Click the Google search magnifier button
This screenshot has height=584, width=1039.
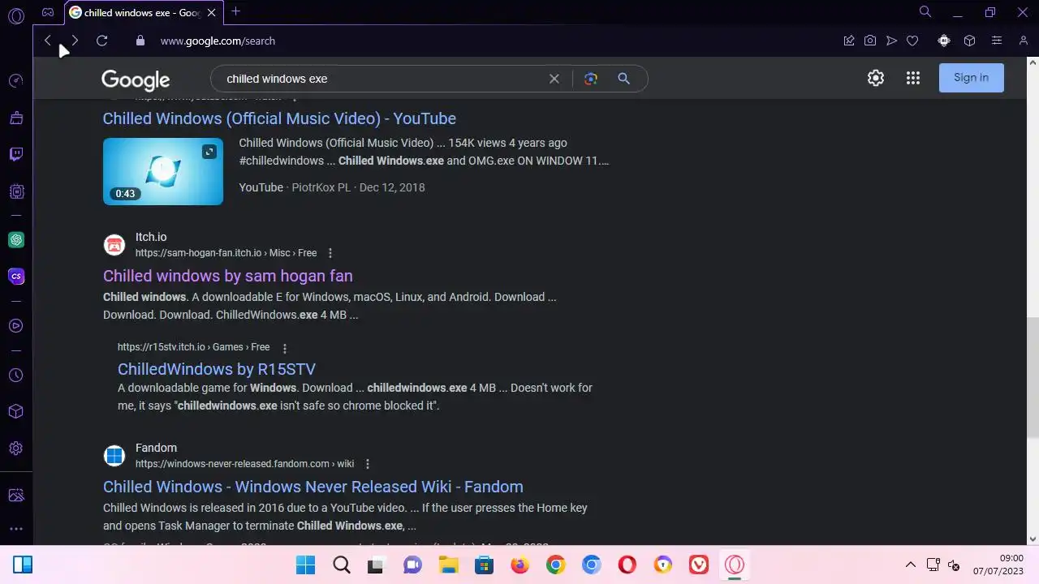click(623, 79)
